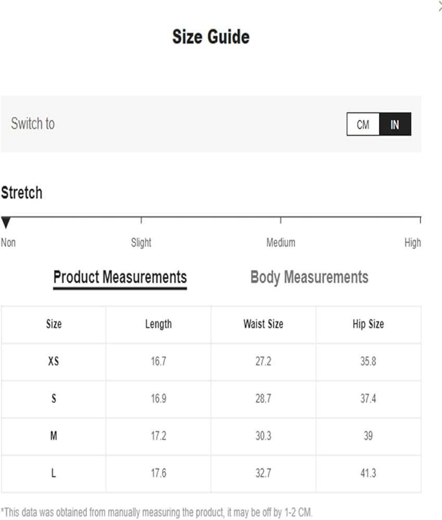The width and height of the screenshot is (442, 520).
Task: Select the IN unit option
Action: click(x=395, y=125)
